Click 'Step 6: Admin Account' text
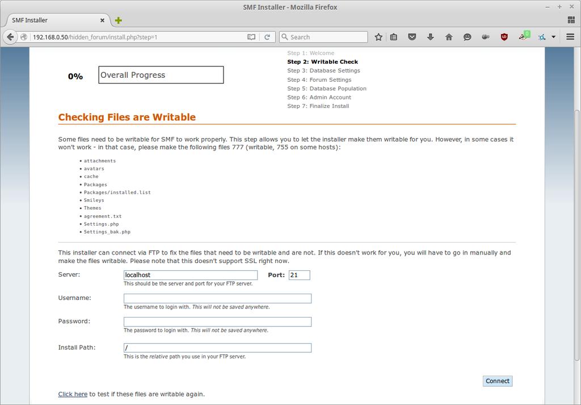Viewport: 581px width, 405px height. 319,97
